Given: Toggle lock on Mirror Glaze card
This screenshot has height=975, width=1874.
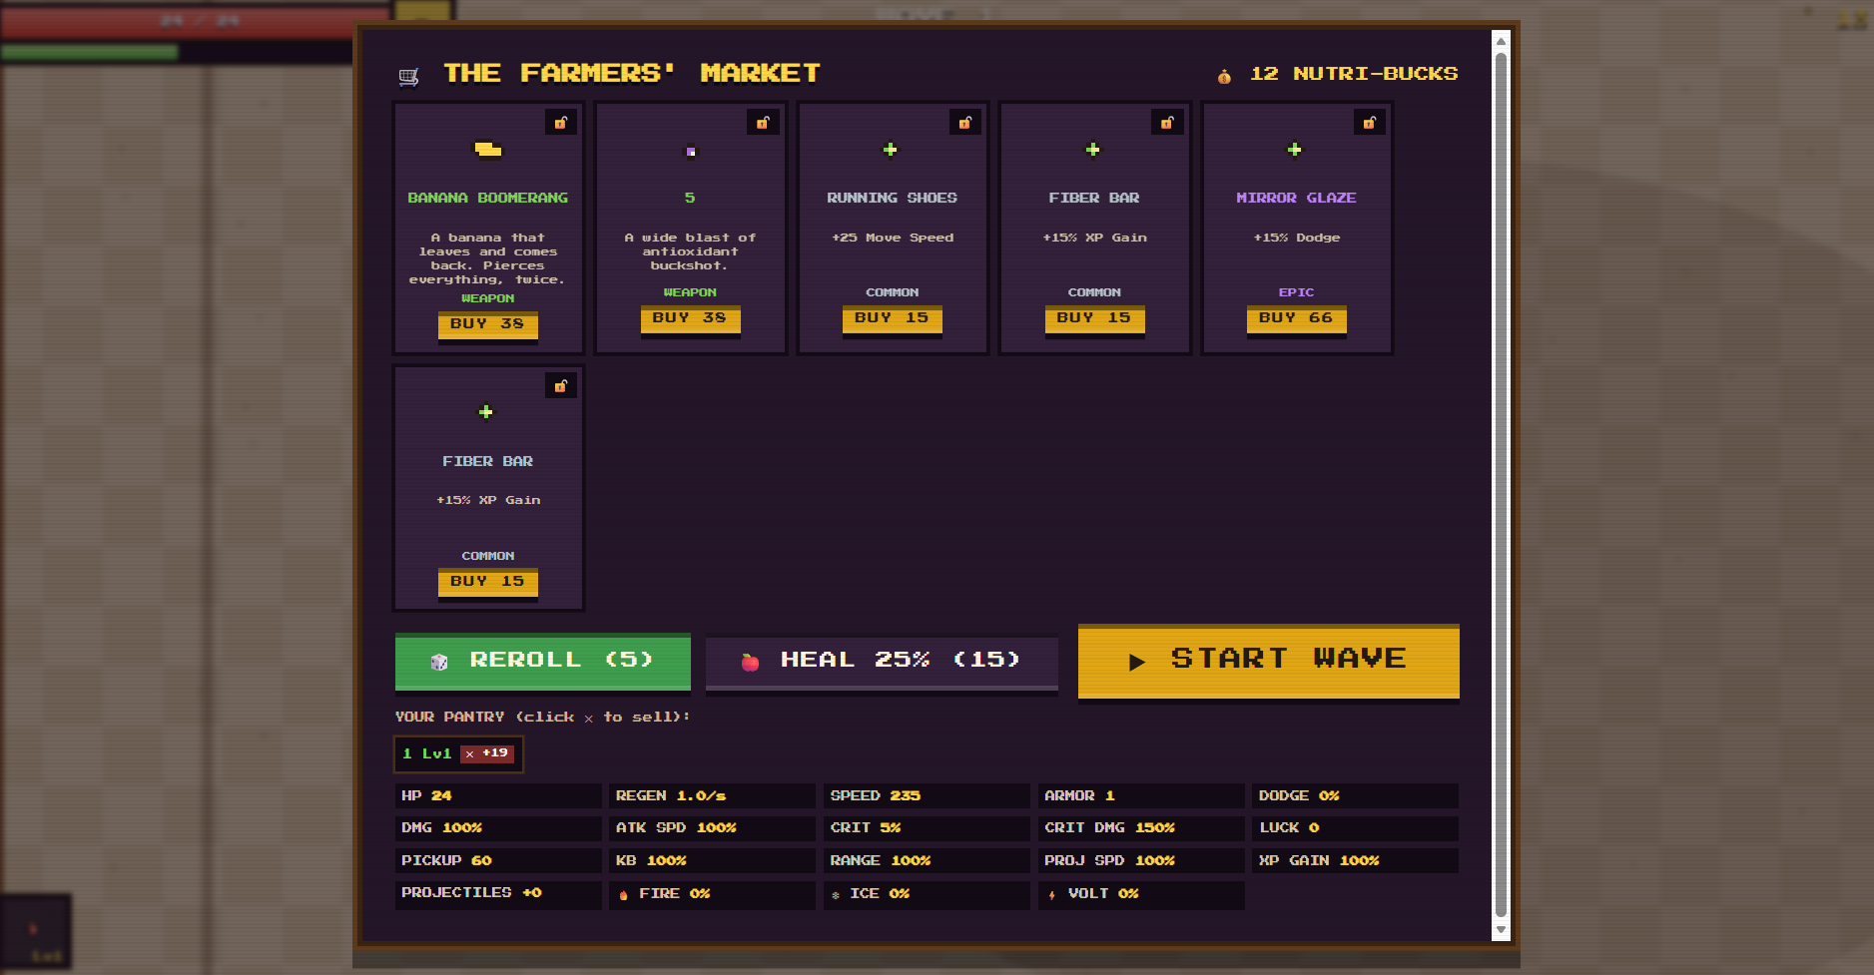Looking at the screenshot, I should [x=1370, y=123].
